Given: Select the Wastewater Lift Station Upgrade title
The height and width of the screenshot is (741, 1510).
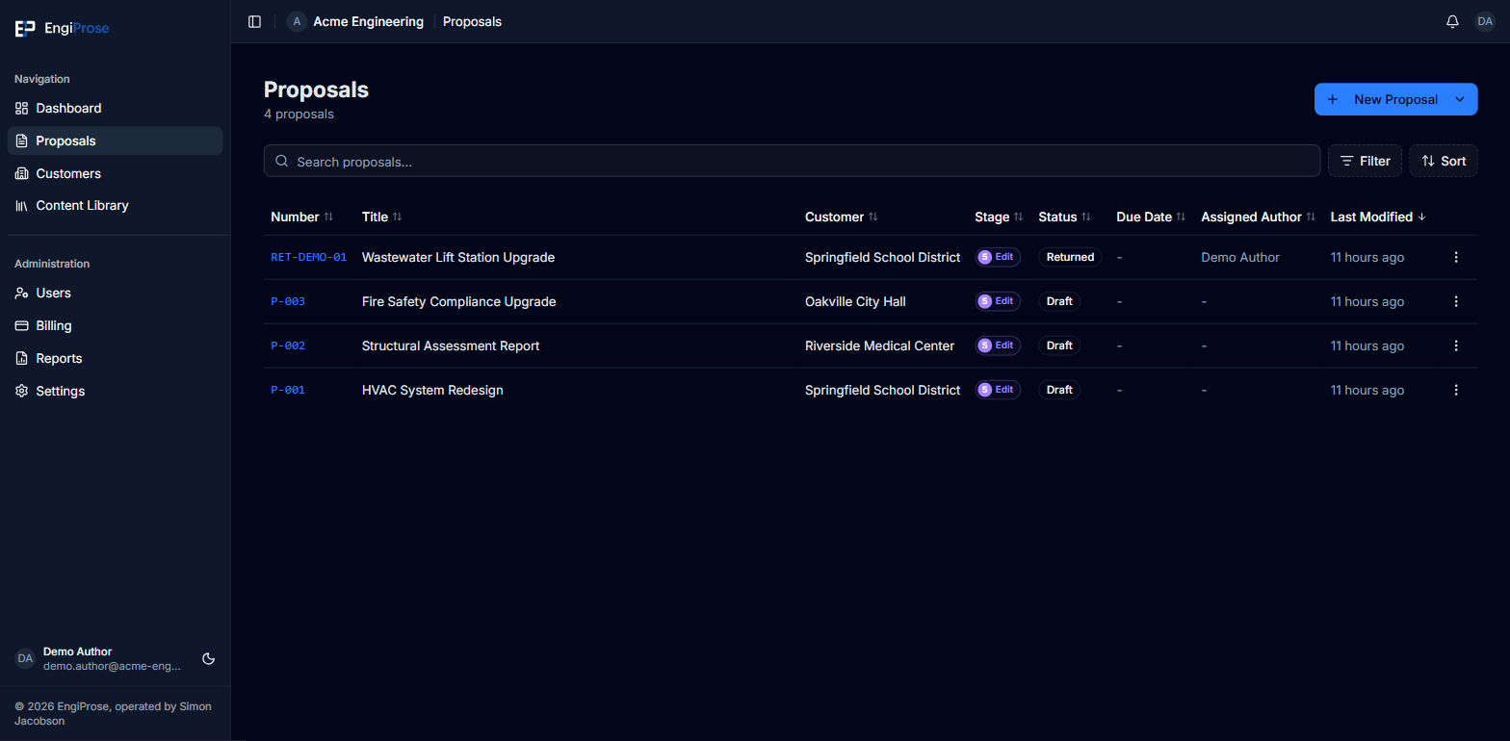Looking at the screenshot, I should (x=458, y=257).
